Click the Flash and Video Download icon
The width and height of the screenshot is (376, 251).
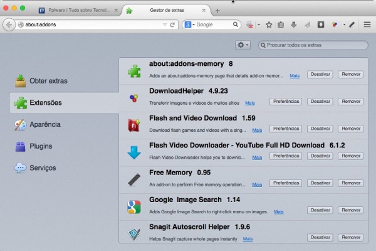click(134, 125)
